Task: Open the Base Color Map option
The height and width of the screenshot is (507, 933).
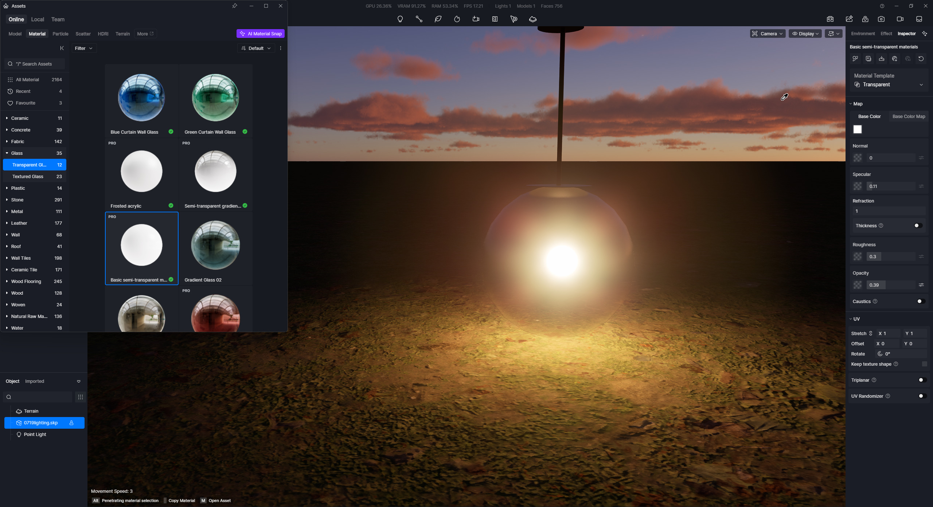Action: click(909, 117)
